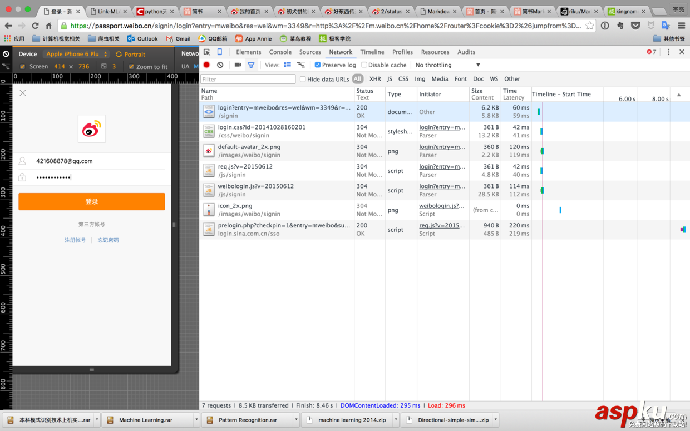Click the Evernote elephant extension icon

pyautogui.click(x=620, y=26)
